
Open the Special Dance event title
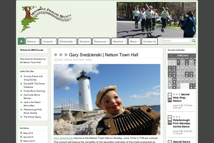coord(182,142)
